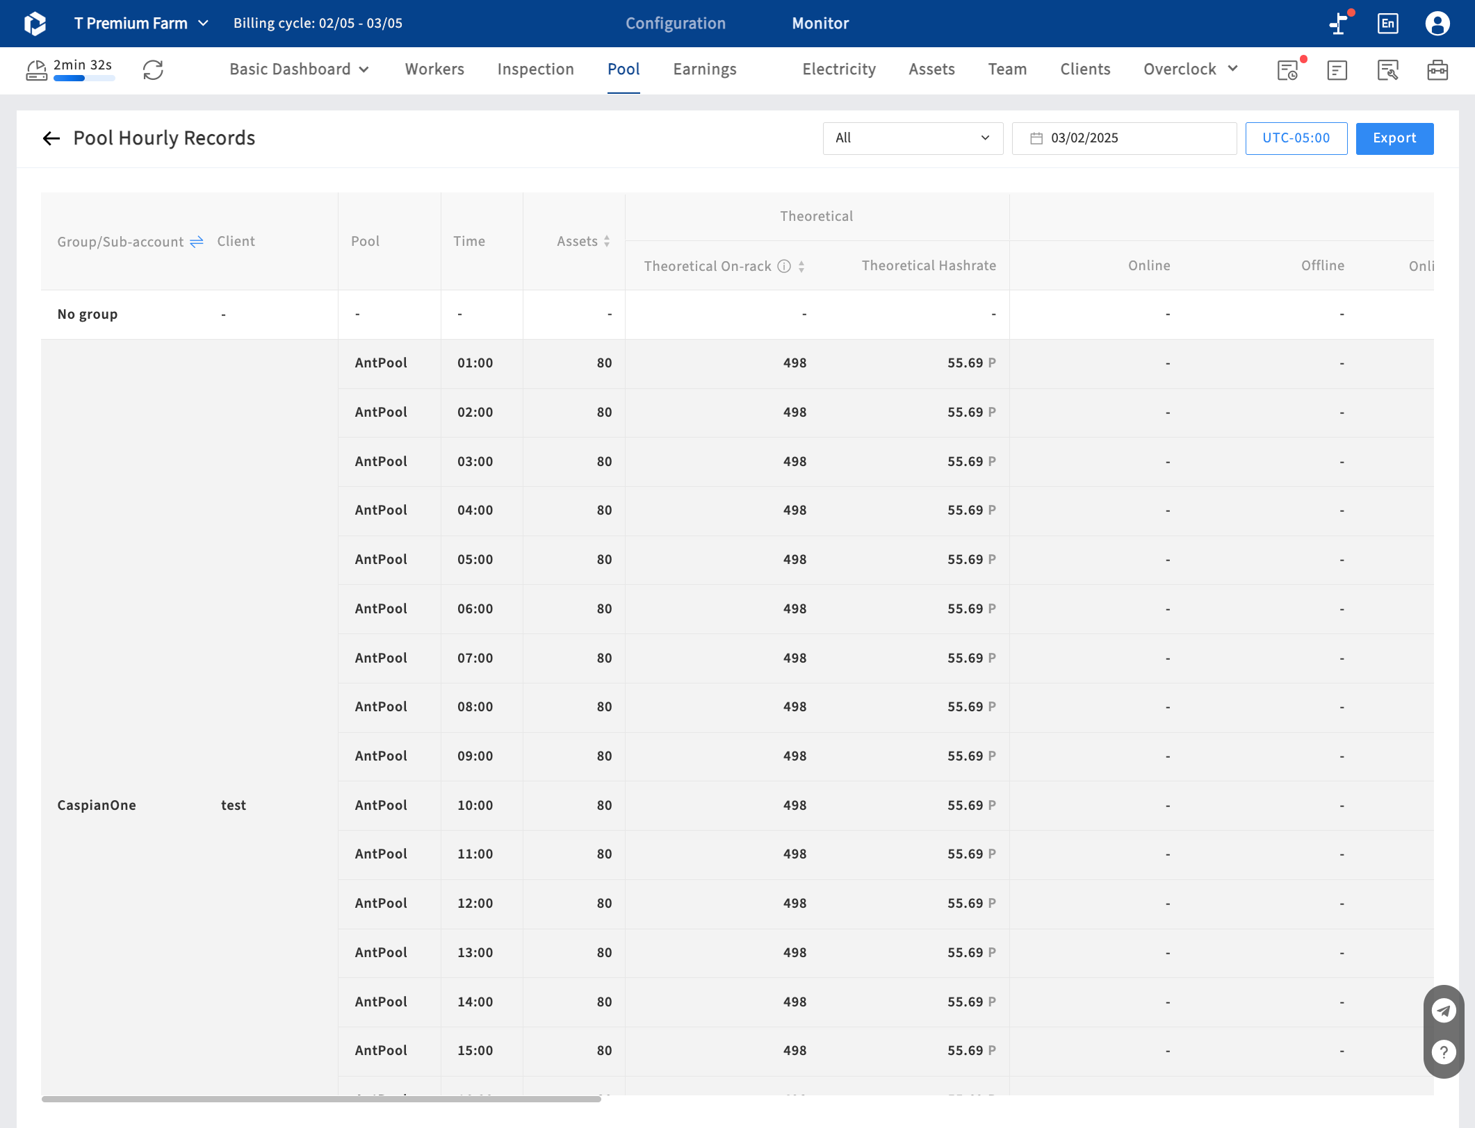Viewport: 1475px width, 1128px height.
Task: Open the Monitor section
Action: (820, 23)
